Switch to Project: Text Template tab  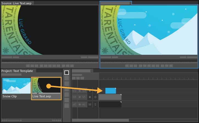[x=17, y=71]
